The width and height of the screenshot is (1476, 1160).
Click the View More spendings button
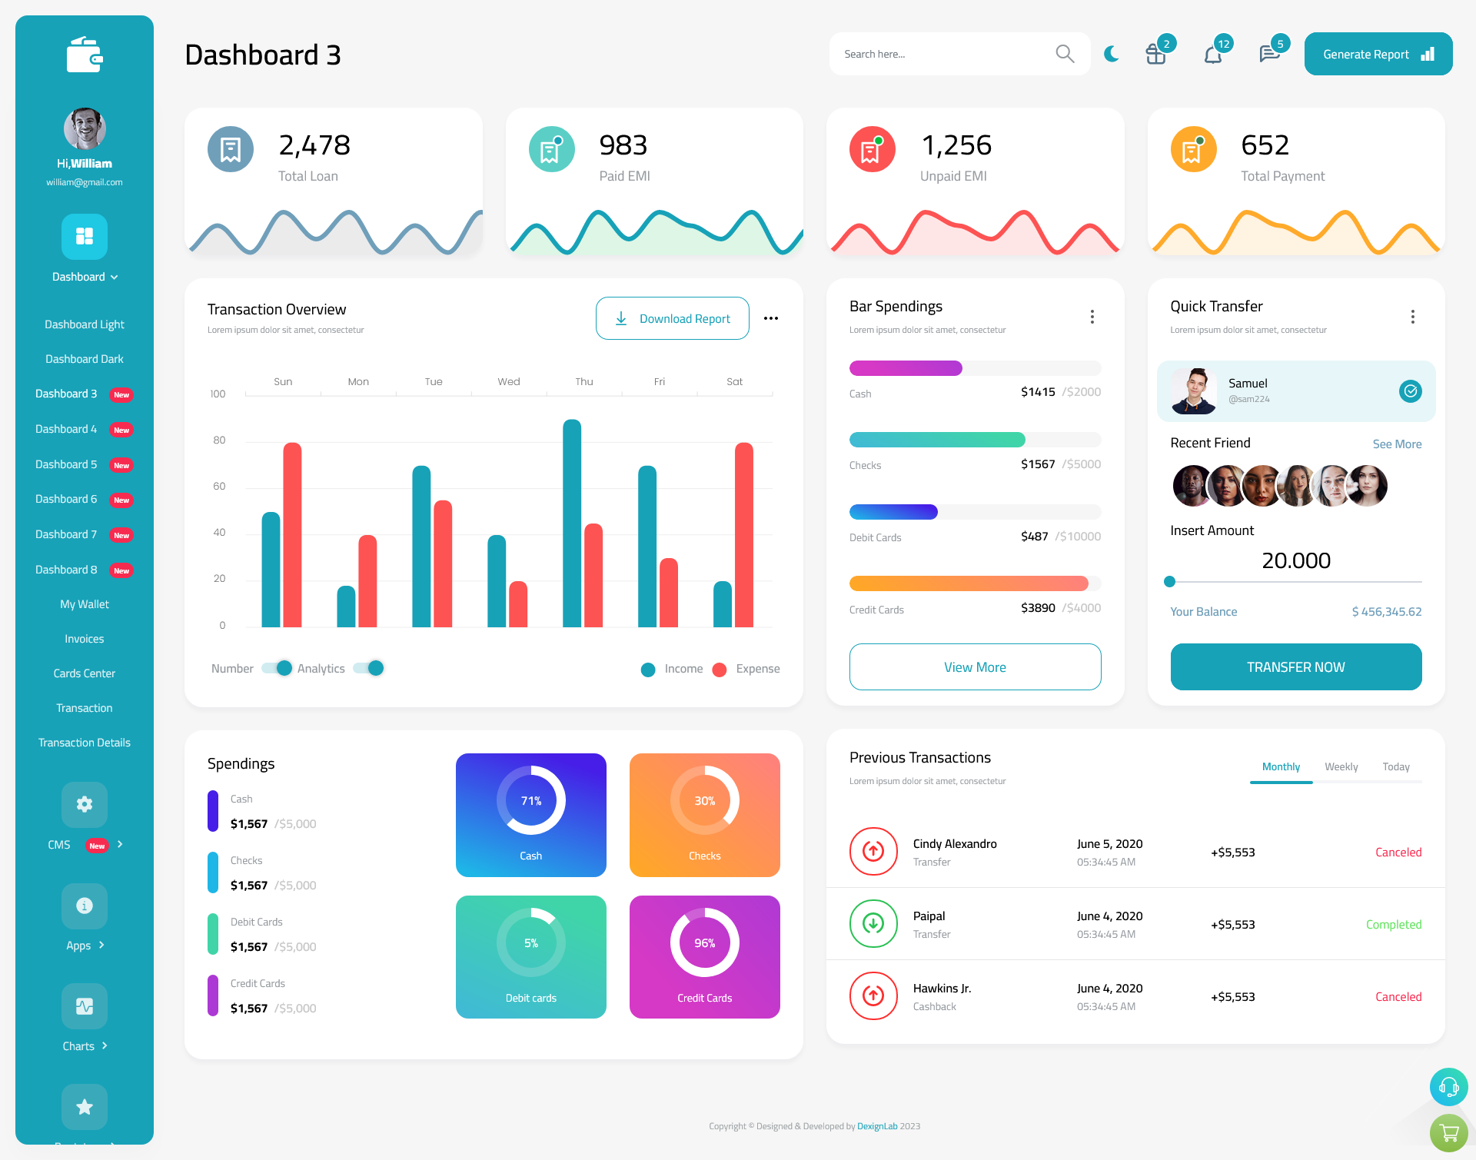[976, 665]
